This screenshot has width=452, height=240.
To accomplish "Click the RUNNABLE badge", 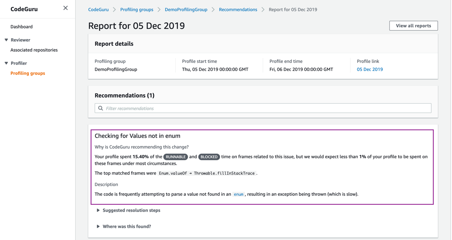I will pos(176,157).
